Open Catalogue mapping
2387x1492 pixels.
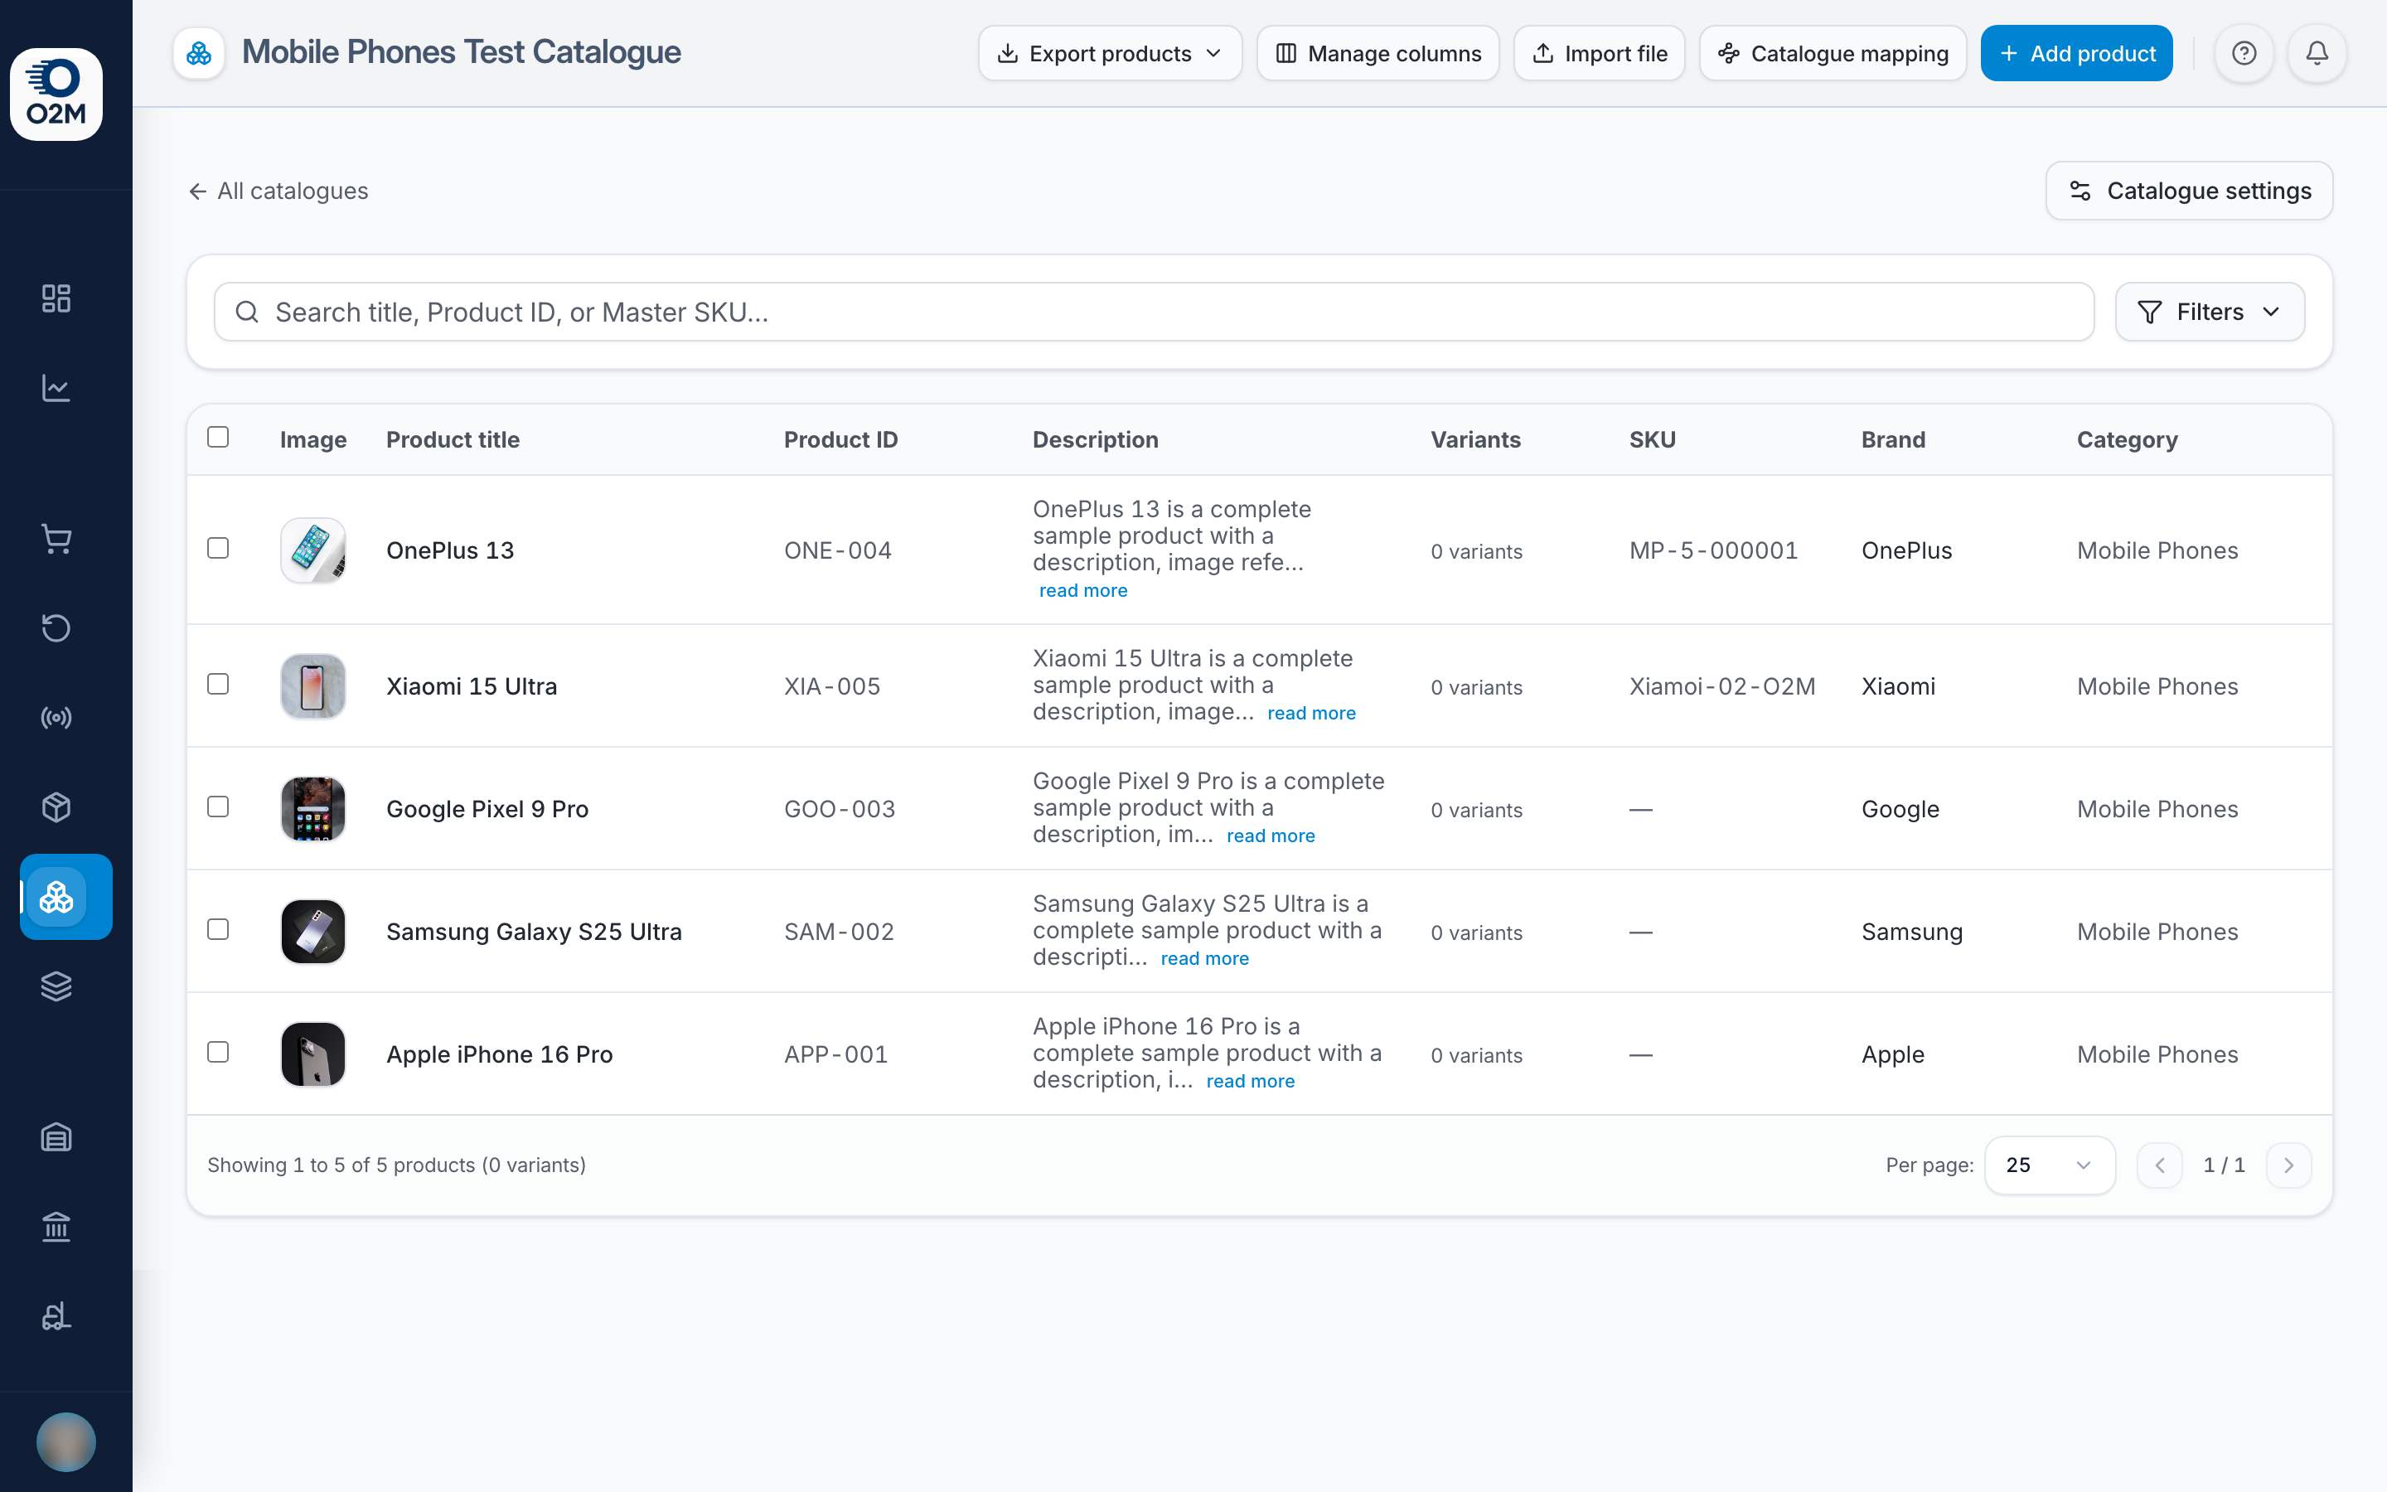[x=1833, y=53]
